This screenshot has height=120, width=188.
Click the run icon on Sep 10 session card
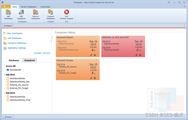93,73
